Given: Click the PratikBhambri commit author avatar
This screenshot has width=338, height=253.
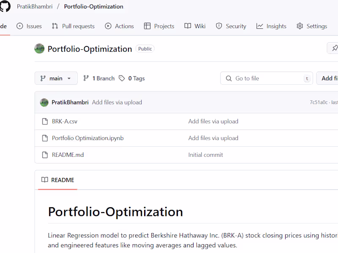Looking at the screenshot, I should coord(44,102).
